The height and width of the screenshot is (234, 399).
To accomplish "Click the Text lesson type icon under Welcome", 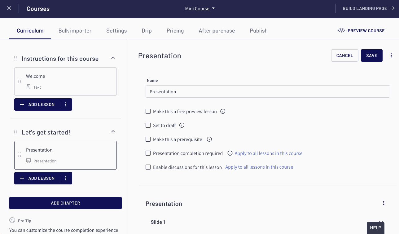I will 28,87.
